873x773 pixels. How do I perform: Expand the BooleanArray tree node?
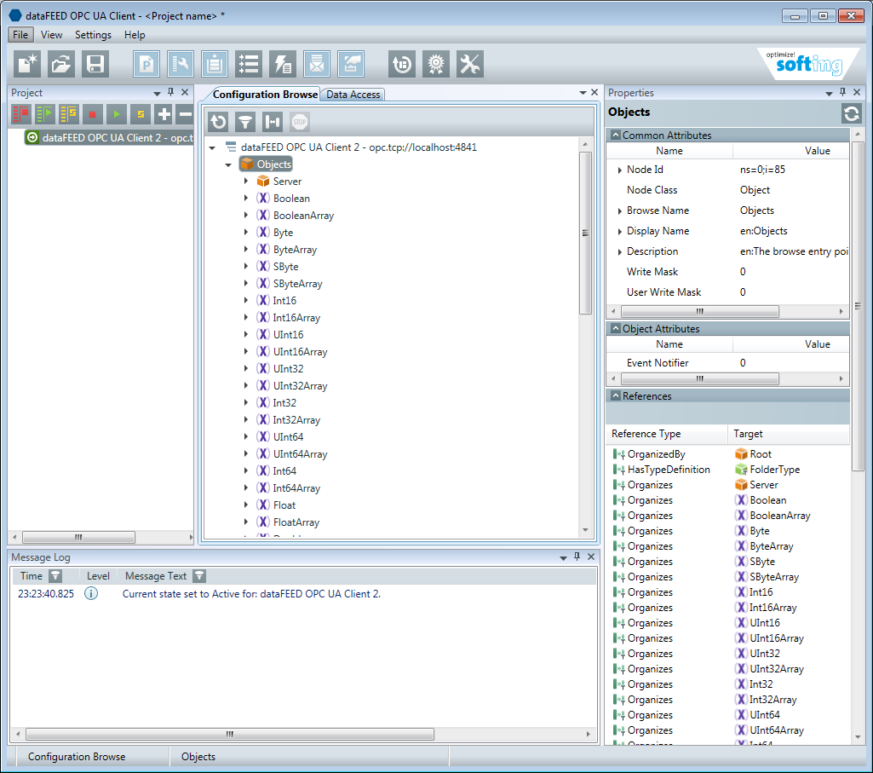pos(245,215)
